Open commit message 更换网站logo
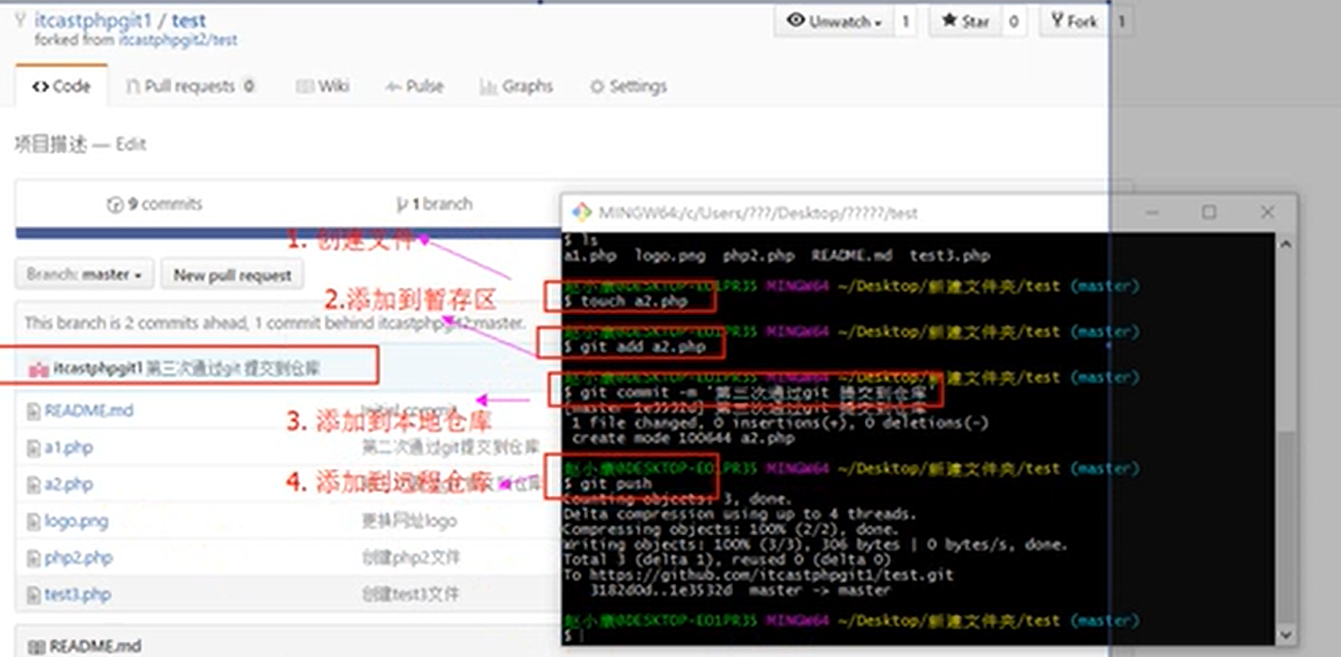This screenshot has height=657, width=1341. pyautogui.click(x=409, y=522)
